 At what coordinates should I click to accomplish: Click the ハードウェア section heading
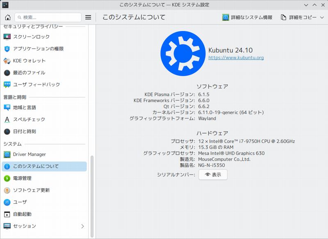click(x=212, y=133)
